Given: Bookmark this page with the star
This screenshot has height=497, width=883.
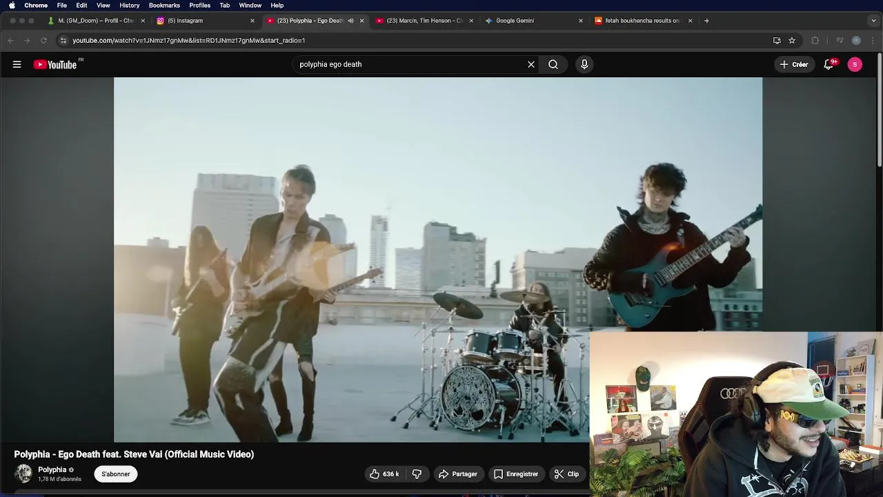Looking at the screenshot, I should point(792,40).
